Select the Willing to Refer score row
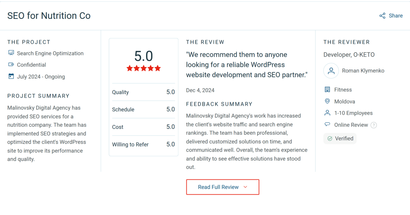410x215 pixels. click(143, 145)
